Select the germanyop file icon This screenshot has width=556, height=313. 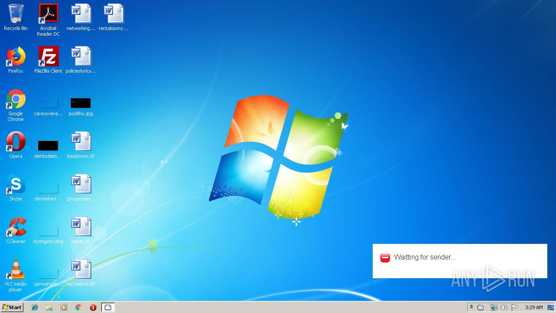pos(48,276)
